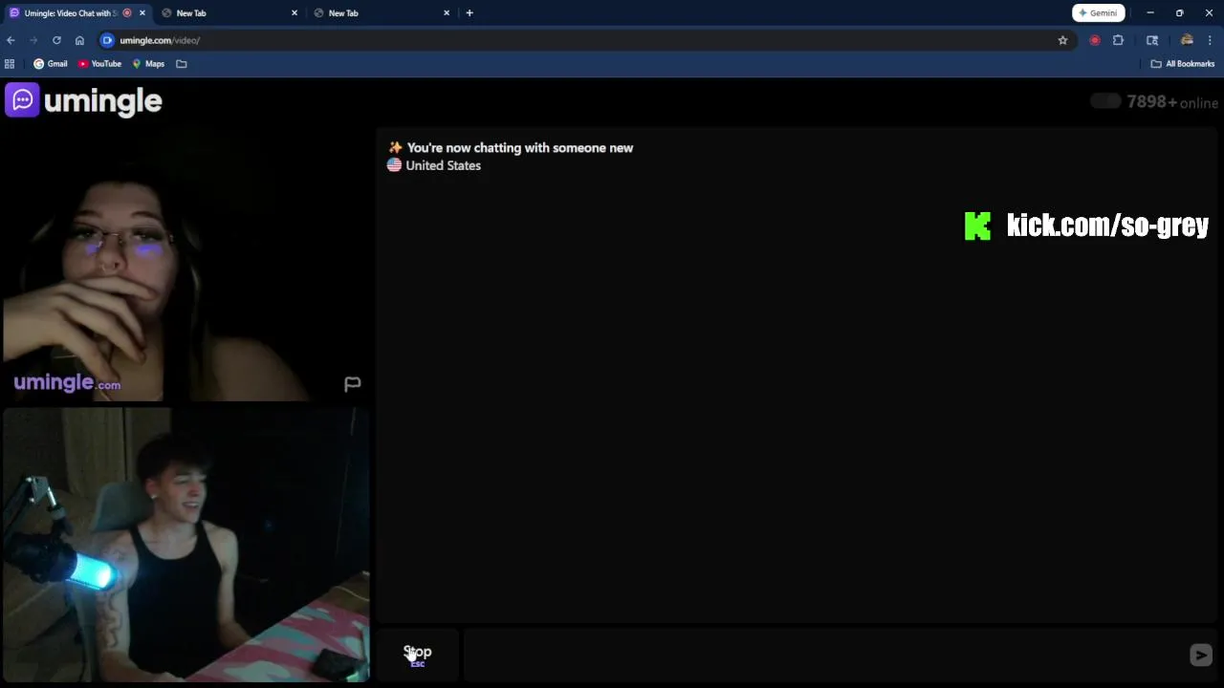Image resolution: width=1224 pixels, height=688 pixels.
Task: Open the Gmail bookmark
Action: click(51, 64)
